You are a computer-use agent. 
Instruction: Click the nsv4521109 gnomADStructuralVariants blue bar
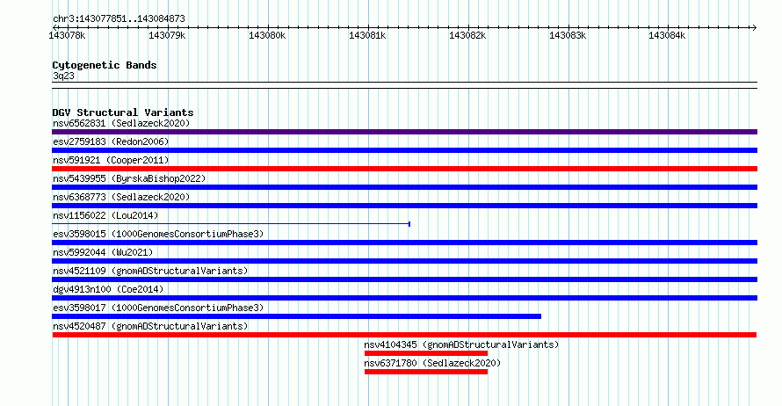[x=404, y=279]
